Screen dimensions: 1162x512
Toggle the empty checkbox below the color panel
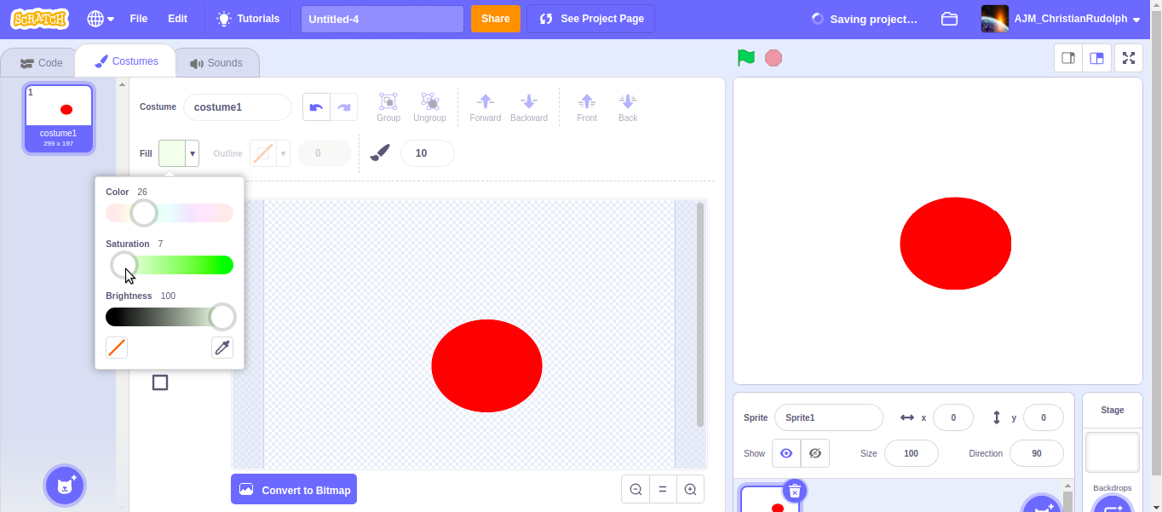click(160, 383)
